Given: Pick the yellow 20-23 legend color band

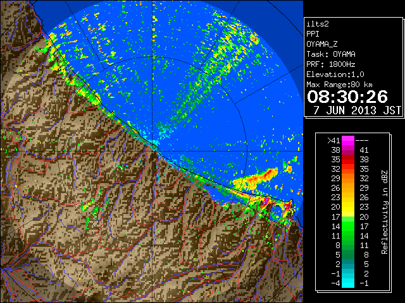Looking at the screenshot, I should pyautogui.click(x=348, y=207).
